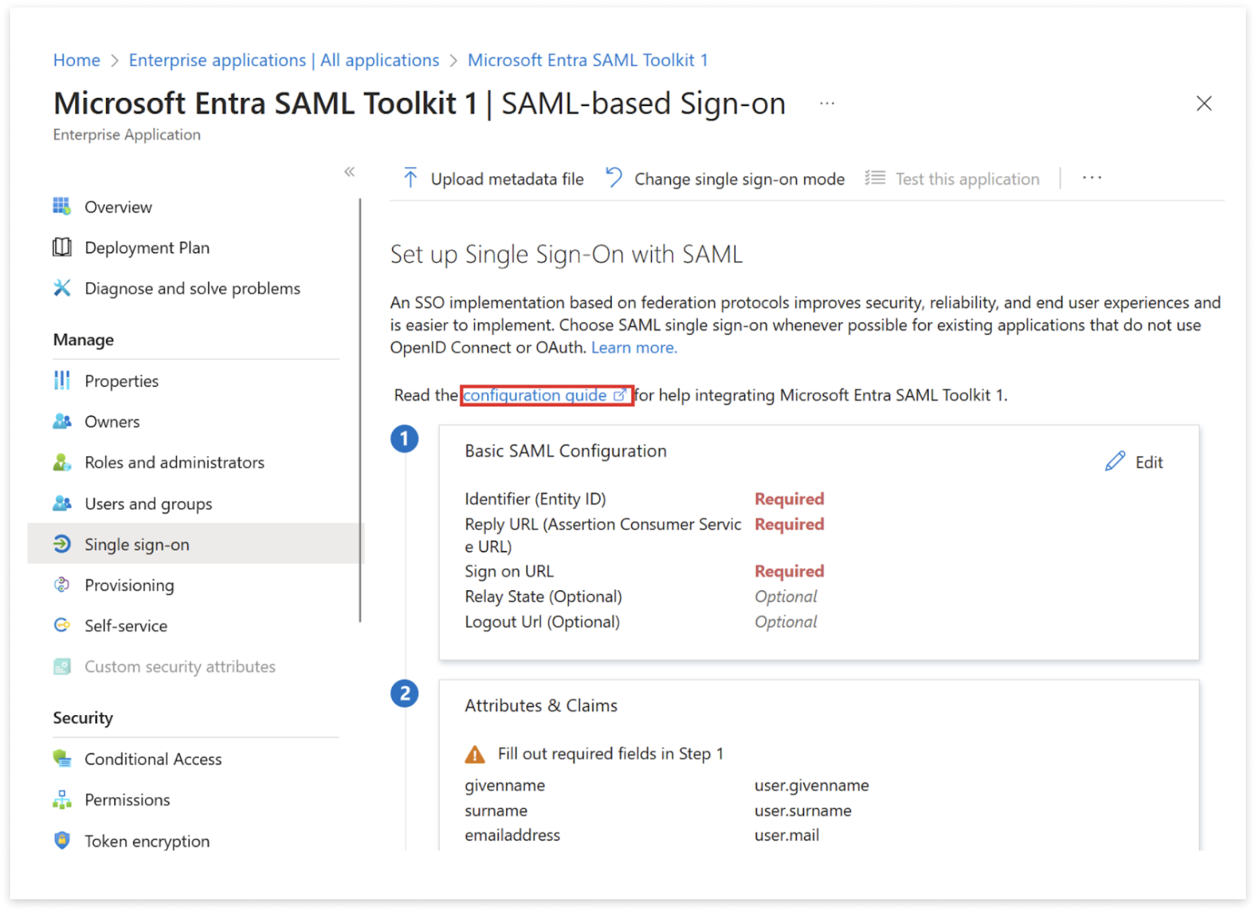Image resolution: width=1256 pixels, height=912 pixels.
Task: Open Self-service via its key icon
Action: point(62,625)
